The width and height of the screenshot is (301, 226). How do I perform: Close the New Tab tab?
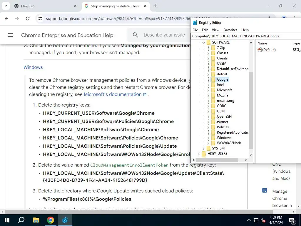75,6
